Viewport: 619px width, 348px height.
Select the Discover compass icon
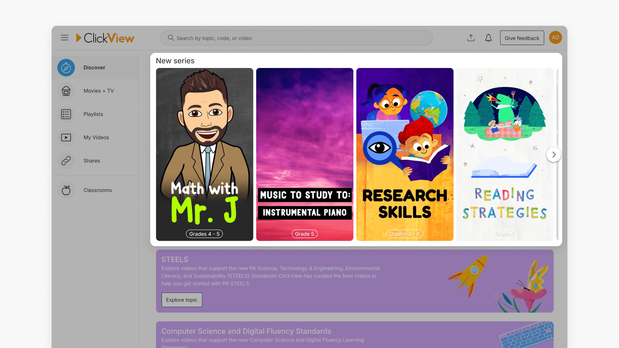pos(66,68)
